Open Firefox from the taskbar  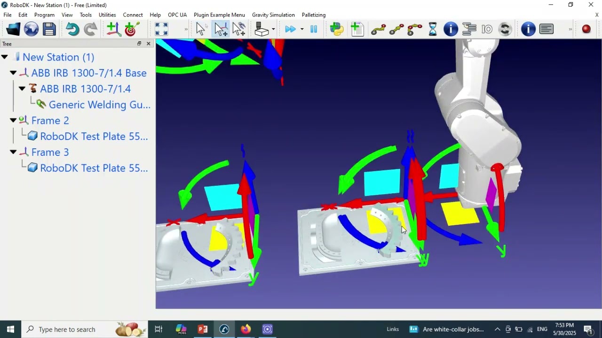pyautogui.click(x=246, y=329)
